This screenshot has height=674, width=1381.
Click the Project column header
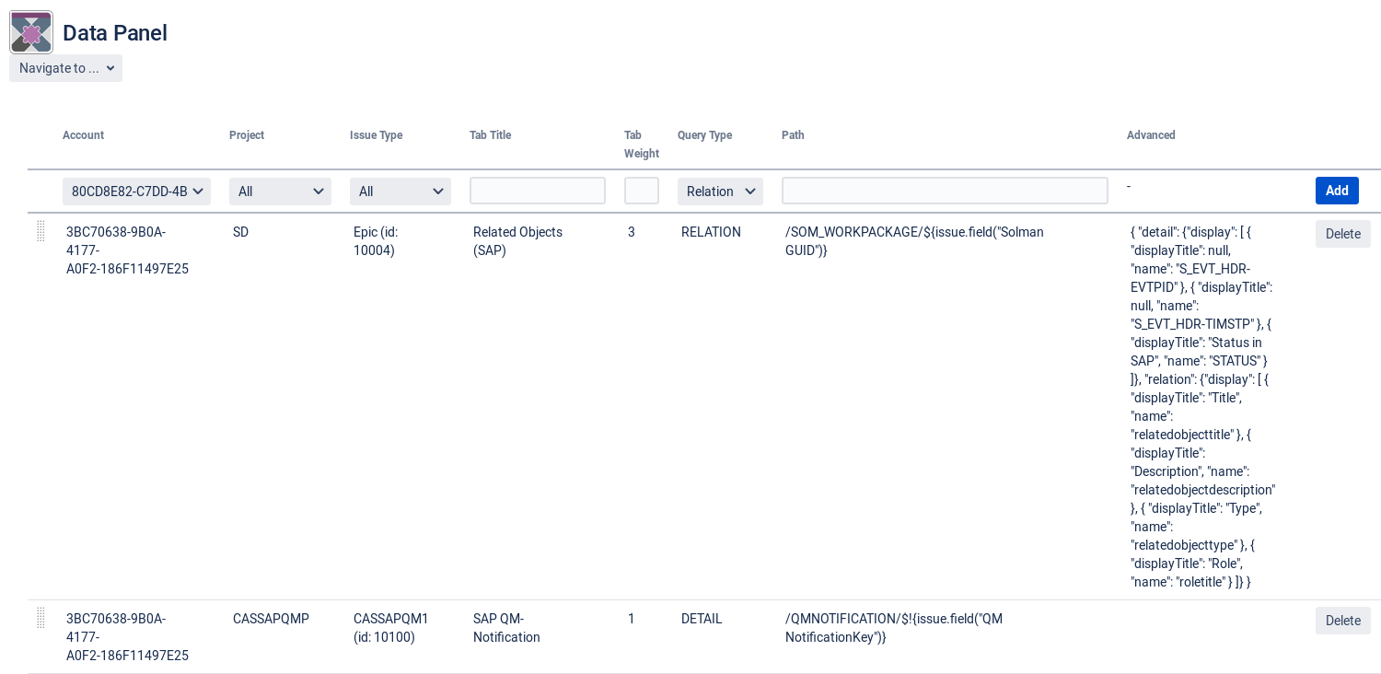point(247,135)
